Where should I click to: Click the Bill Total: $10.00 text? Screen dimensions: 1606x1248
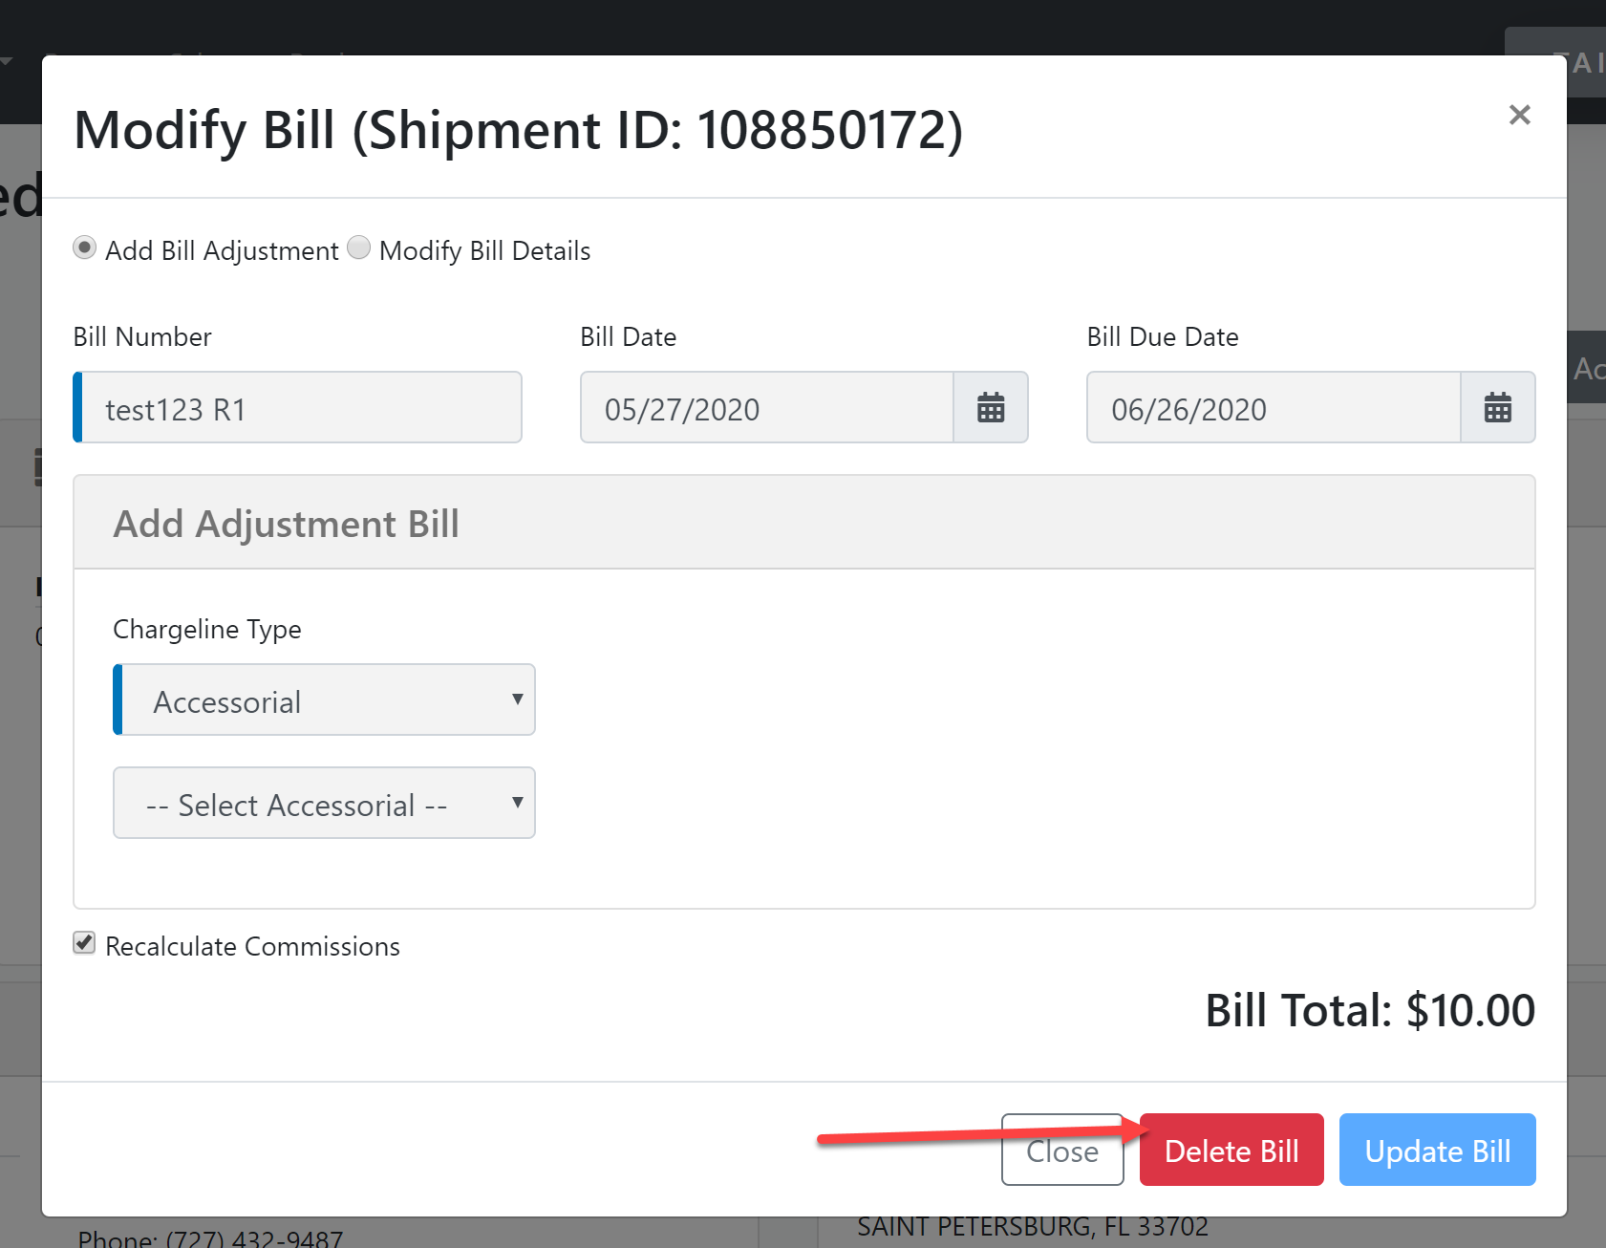click(1370, 1010)
